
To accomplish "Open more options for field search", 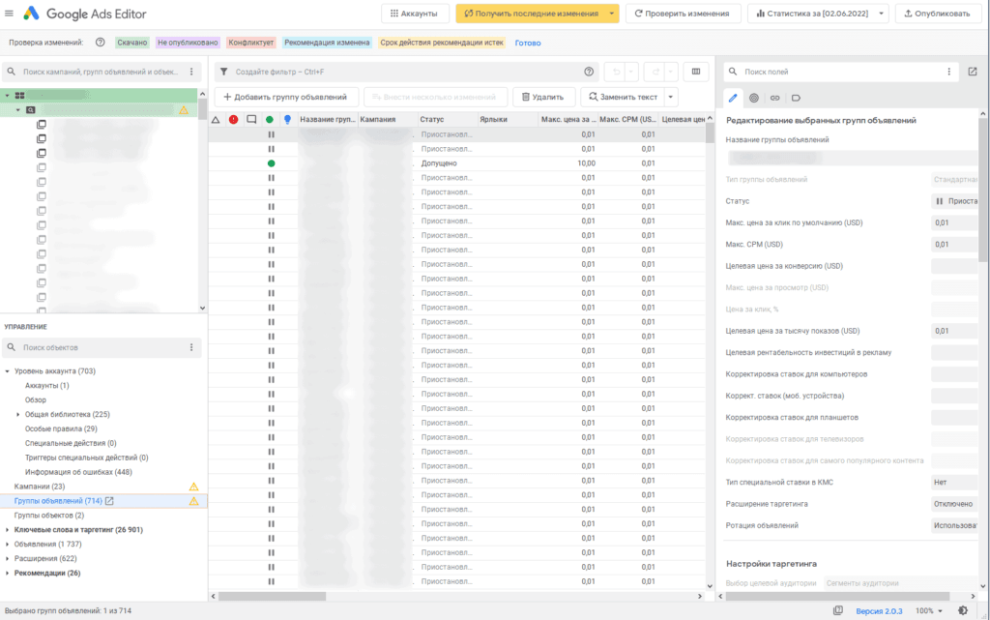I will click(x=948, y=72).
